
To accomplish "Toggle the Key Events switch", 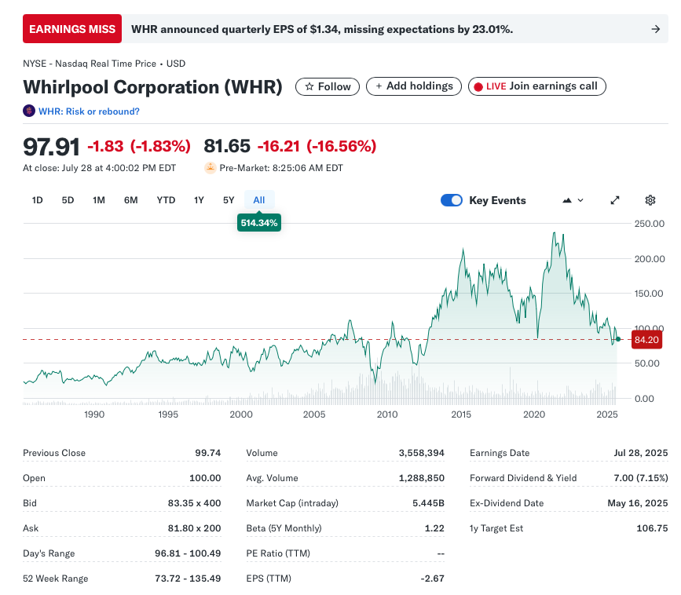I will click(x=452, y=200).
